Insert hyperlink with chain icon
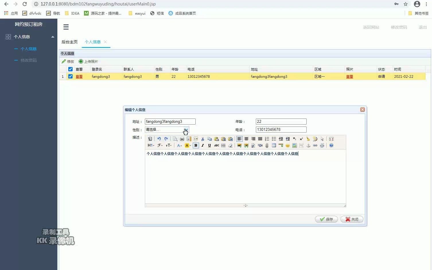This screenshot has height=270, width=432. click(x=315, y=145)
